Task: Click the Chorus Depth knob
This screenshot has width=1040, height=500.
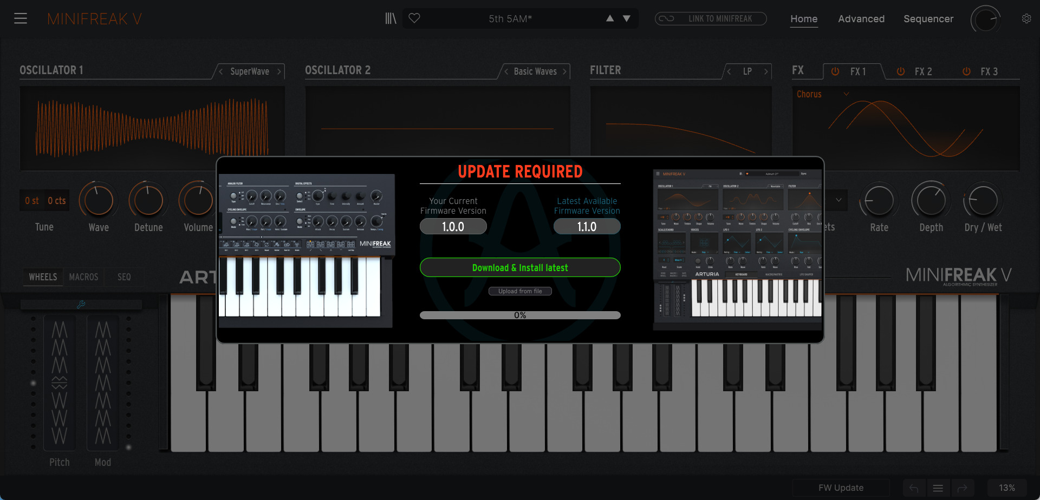Action: (x=931, y=201)
